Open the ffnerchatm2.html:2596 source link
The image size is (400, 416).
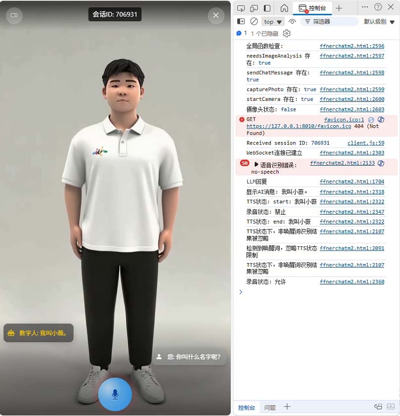pyautogui.click(x=351, y=46)
